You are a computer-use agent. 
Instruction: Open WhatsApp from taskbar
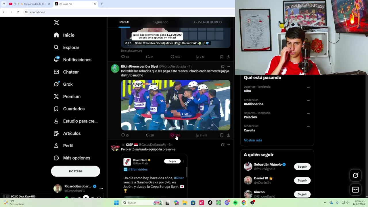coord(218,203)
